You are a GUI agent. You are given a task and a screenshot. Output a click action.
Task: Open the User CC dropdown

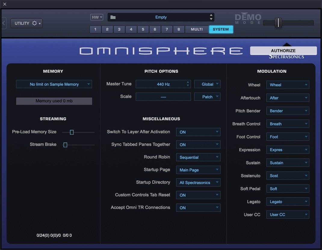coord(288,215)
